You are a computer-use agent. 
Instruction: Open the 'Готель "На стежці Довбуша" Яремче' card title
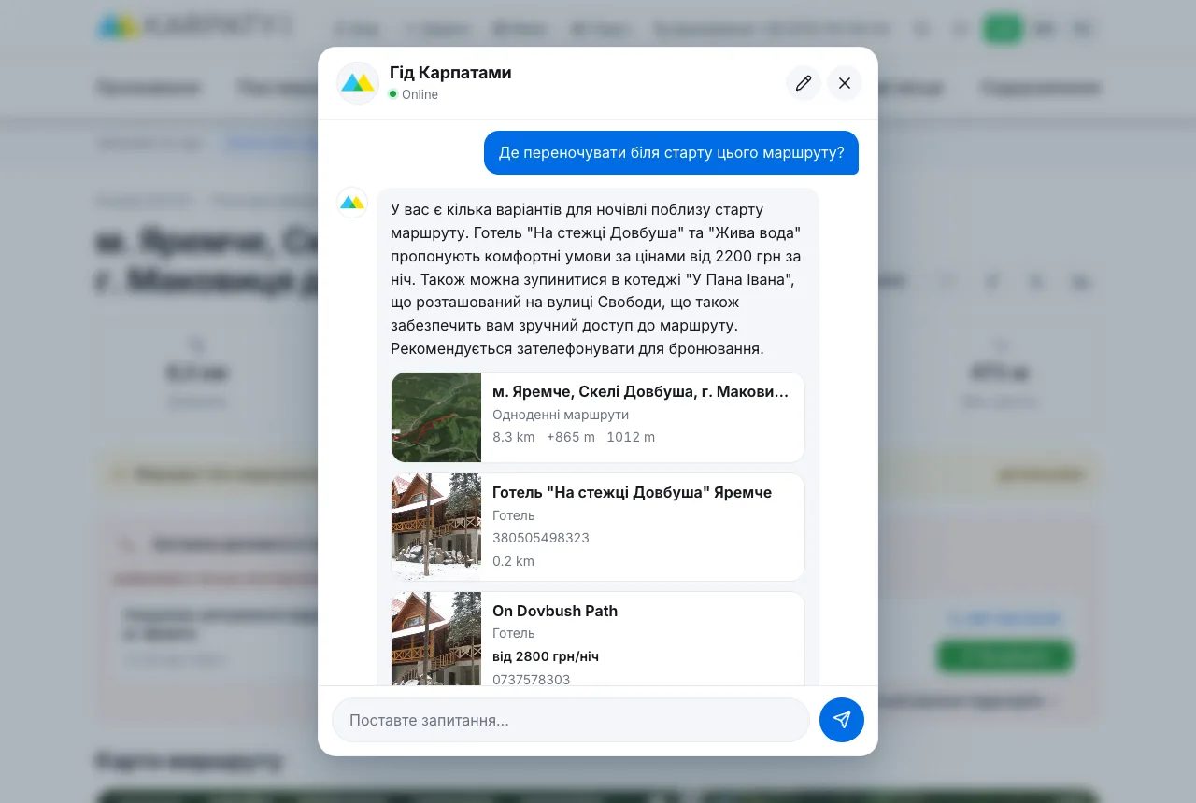[632, 492]
